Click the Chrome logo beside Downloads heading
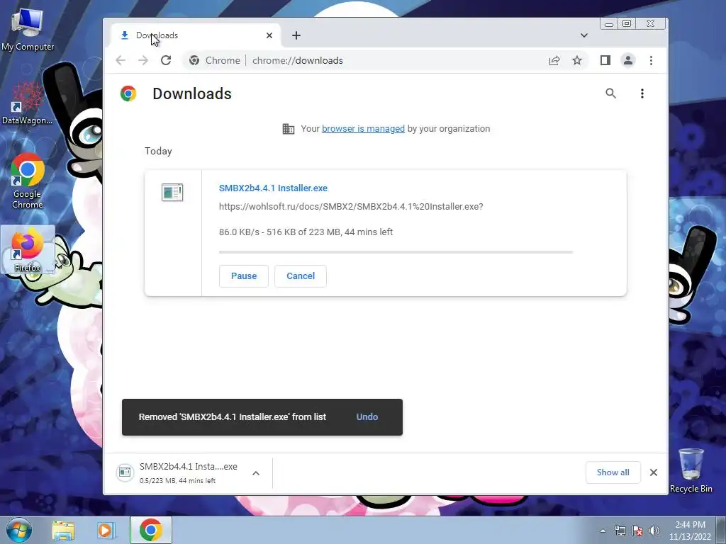This screenshot has height=544, width=726. point(128,93)
